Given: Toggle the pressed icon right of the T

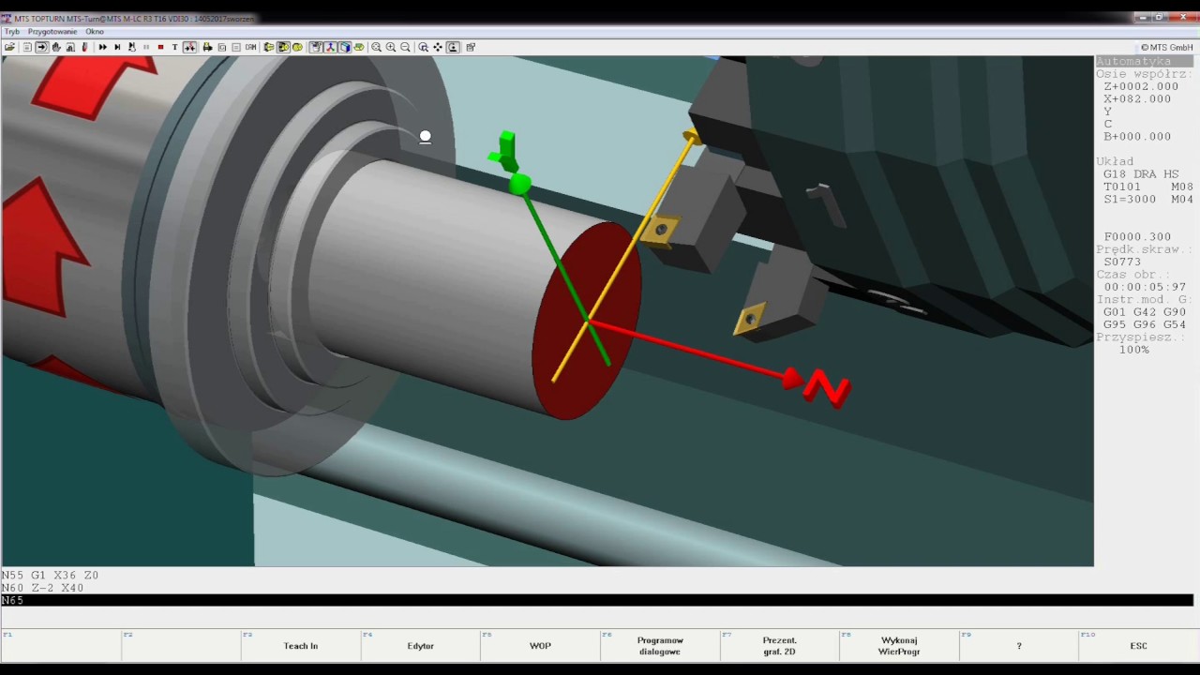Looking at the screenshot, I should (189, 47).
